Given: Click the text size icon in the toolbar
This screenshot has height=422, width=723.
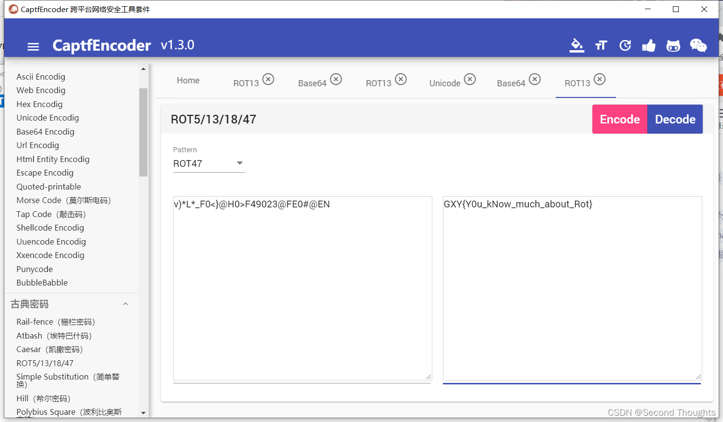Looking at the screenshot, I should (x=601, y=45).
